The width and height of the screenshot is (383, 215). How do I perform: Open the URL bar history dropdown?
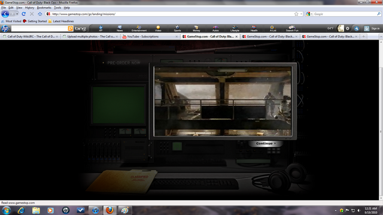301,14
